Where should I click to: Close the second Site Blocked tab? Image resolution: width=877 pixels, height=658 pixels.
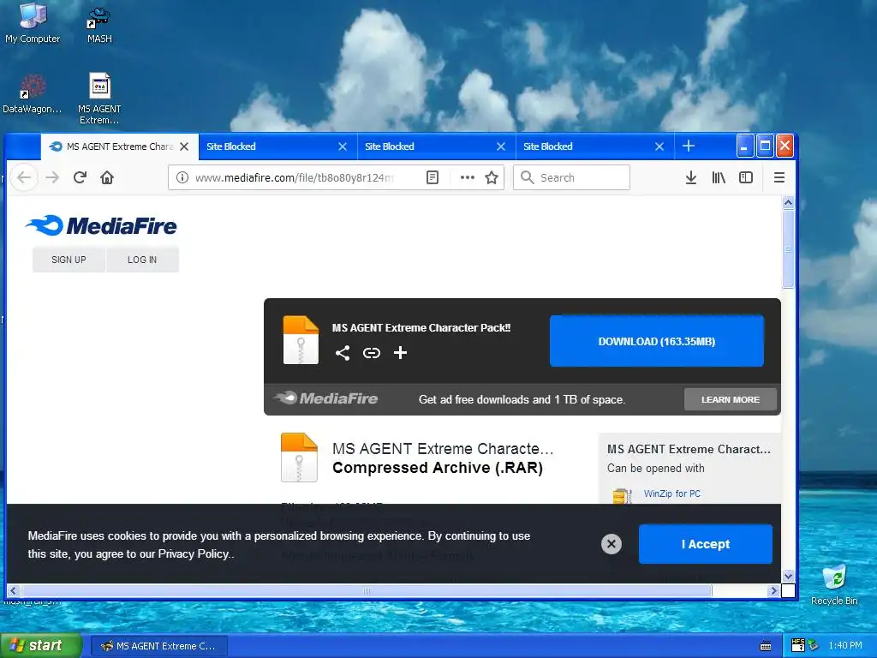point(500,147)
